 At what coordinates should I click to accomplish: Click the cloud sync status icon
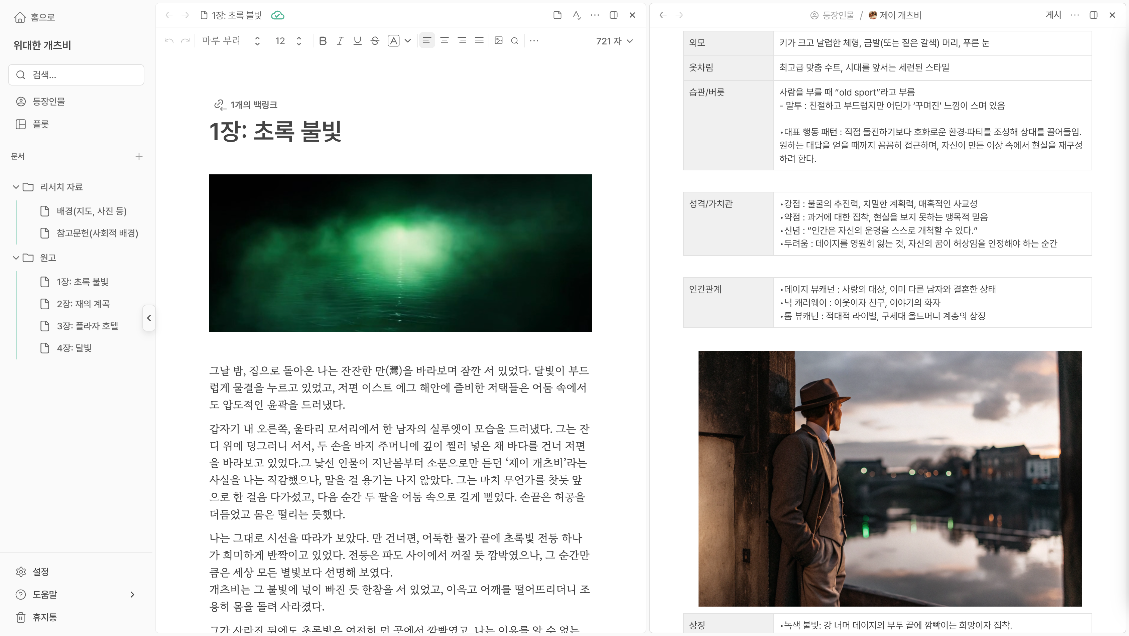click(x=277, y=15)
